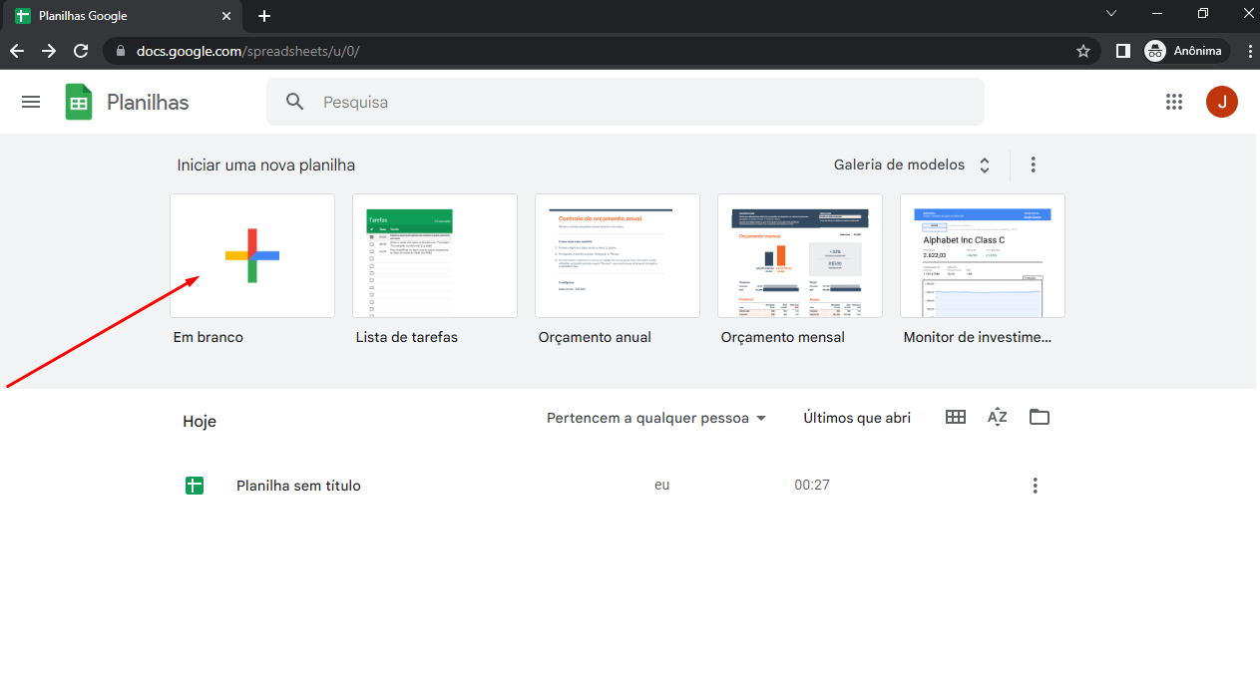This screenshot has width=1260, height=676.
Task: Open Chrome tab search chevron
Action: 1111,14
